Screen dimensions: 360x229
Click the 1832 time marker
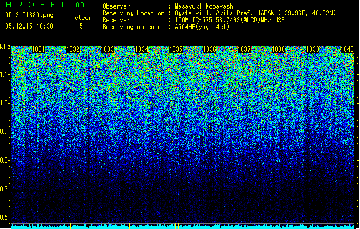(x=73, y=49)
